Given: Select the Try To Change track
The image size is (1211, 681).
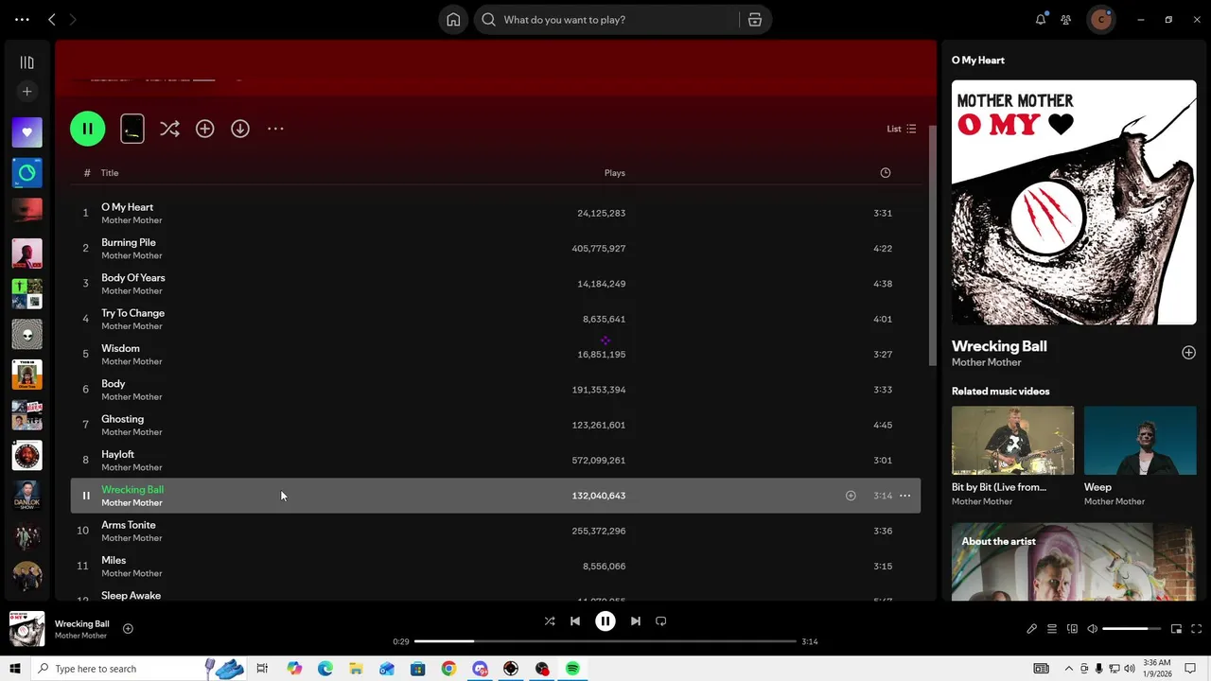Looking at the screenshot, I should tap(496, 319).
